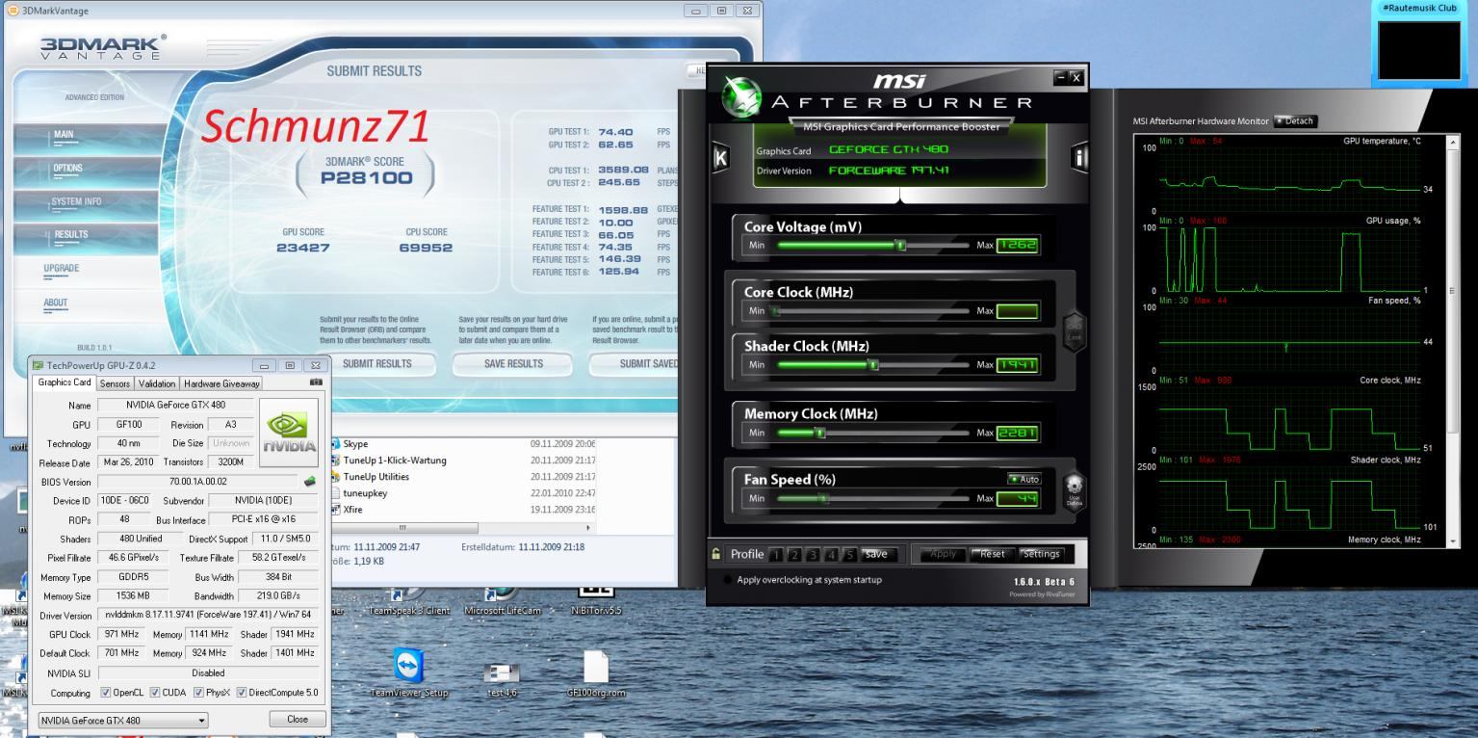Click the SUBMIT SAVED button
The width and height of the screenshot is (1478, 738).
point(635,364)
